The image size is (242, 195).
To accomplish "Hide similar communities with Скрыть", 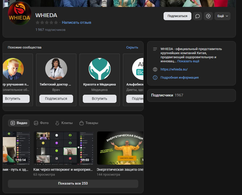I will click(132, 47).
